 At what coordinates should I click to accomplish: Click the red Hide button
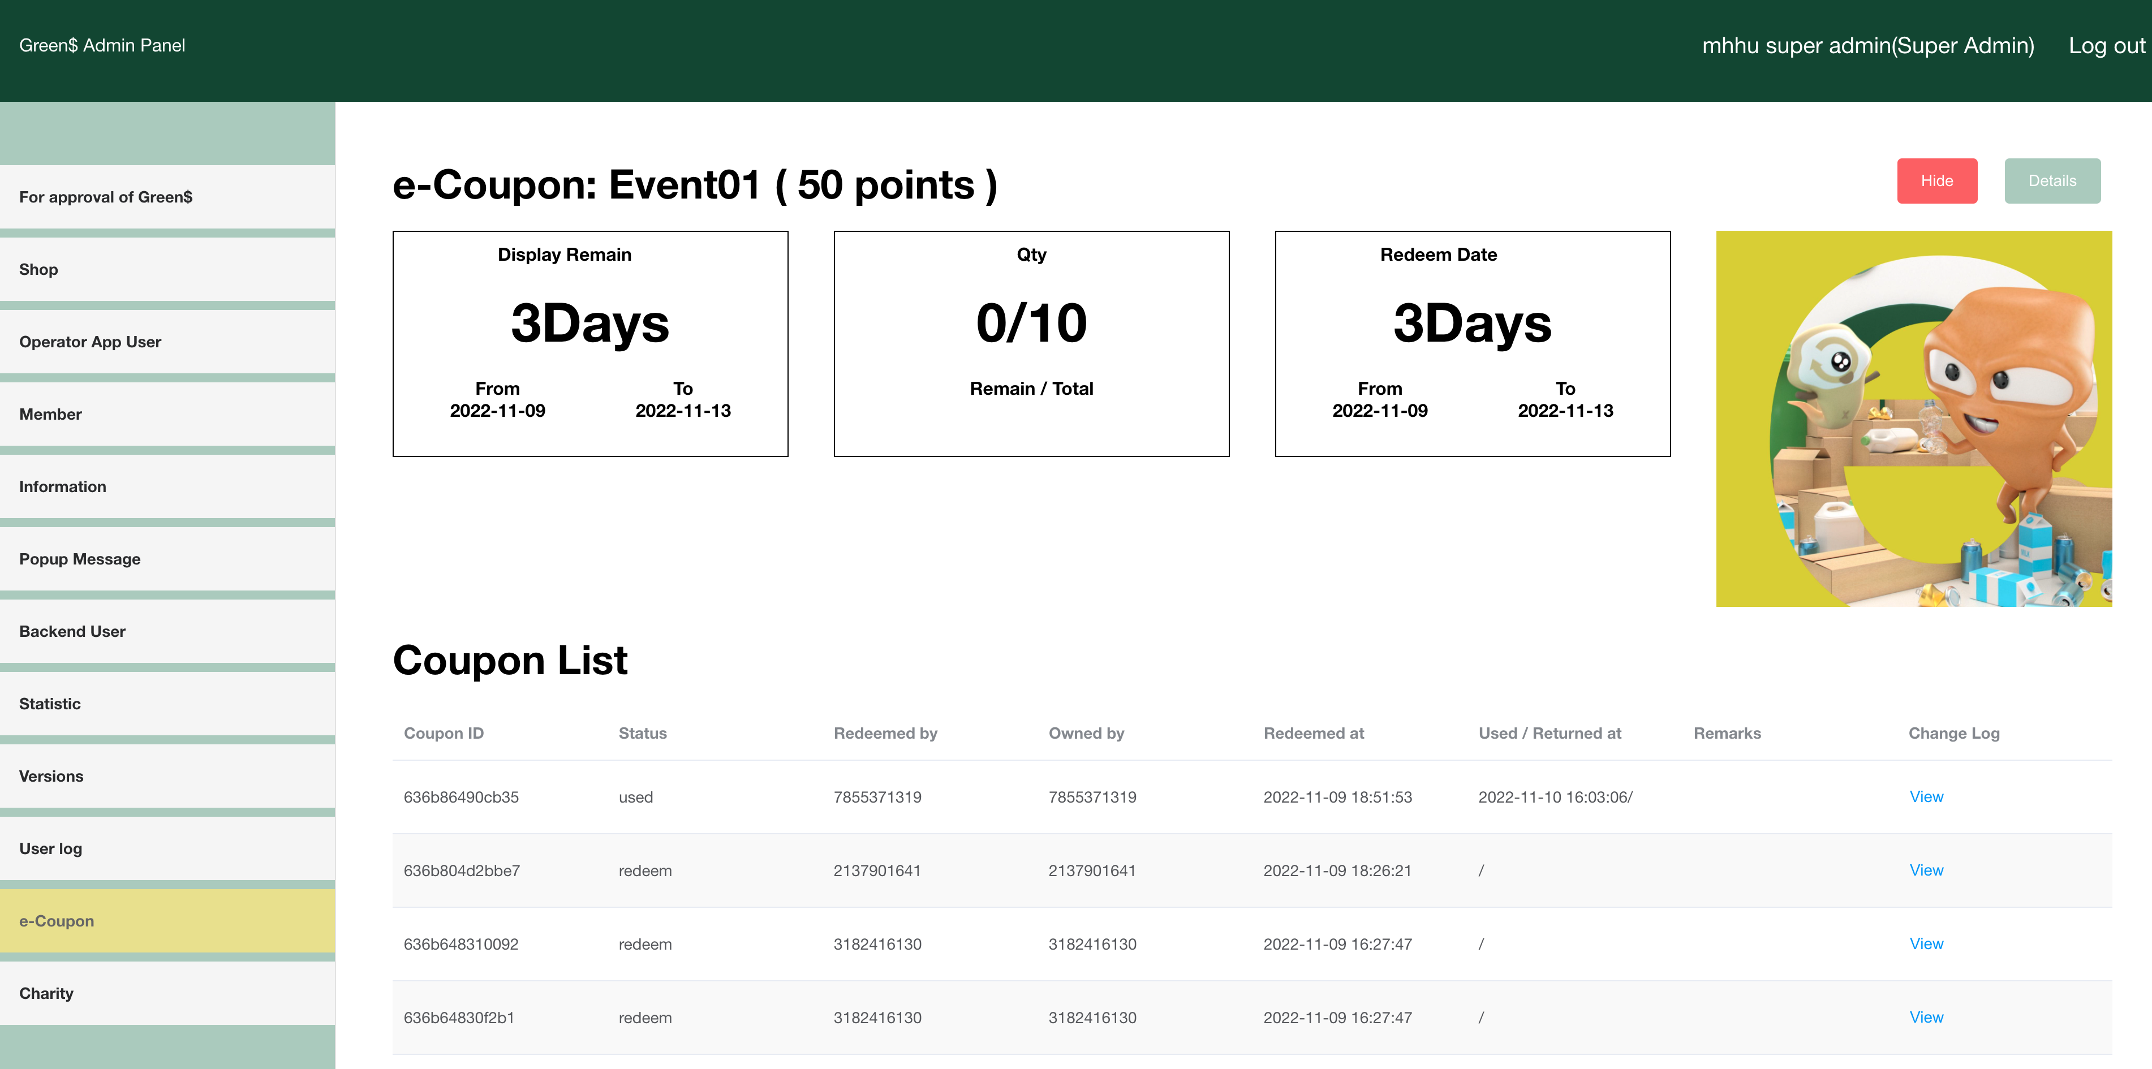click(1936, 180)
